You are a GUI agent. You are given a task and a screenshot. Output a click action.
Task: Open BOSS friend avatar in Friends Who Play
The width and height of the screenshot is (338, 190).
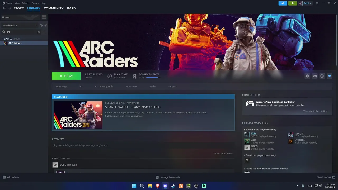247,147
